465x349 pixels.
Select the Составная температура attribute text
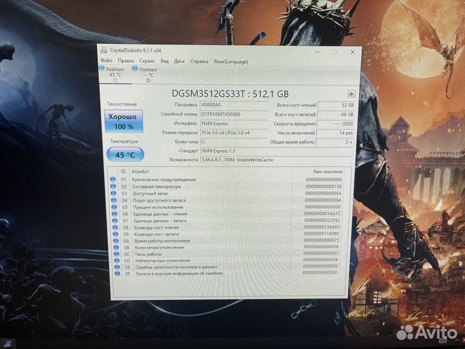pos(156,187)
